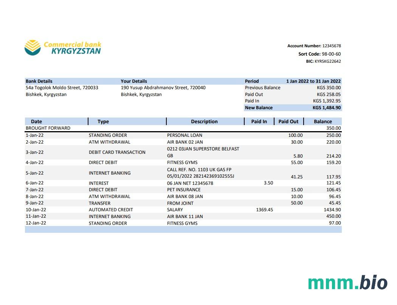Click the Bank Details heading
Image resolution: width=397 pixels, height=305 pixels.
tap(39, 81)
